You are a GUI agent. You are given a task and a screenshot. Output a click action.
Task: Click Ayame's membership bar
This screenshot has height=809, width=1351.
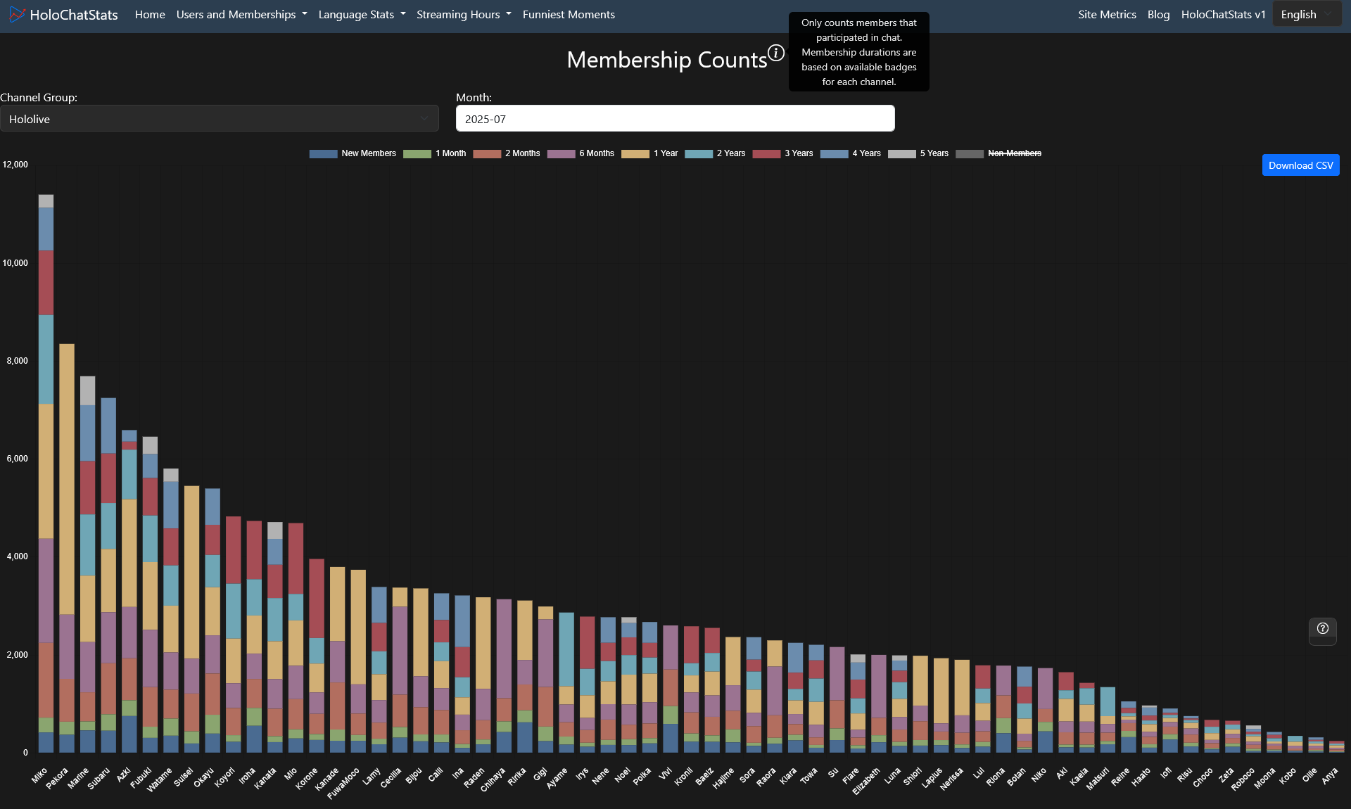[566, 682]
